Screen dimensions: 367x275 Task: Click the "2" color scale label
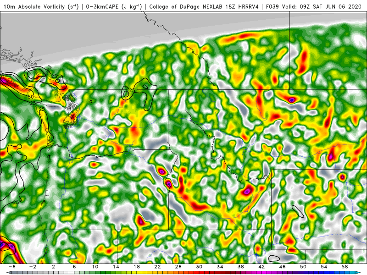(53, 267)
